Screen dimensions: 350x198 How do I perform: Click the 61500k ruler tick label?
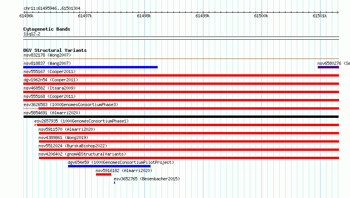[261, 16]
